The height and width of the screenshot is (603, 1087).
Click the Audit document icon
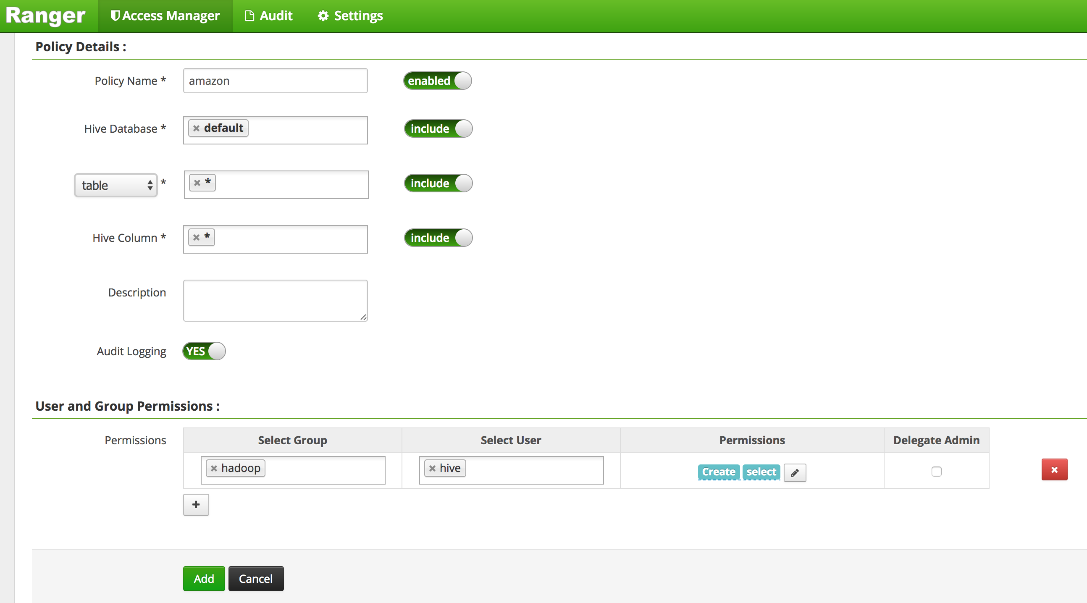249,16
